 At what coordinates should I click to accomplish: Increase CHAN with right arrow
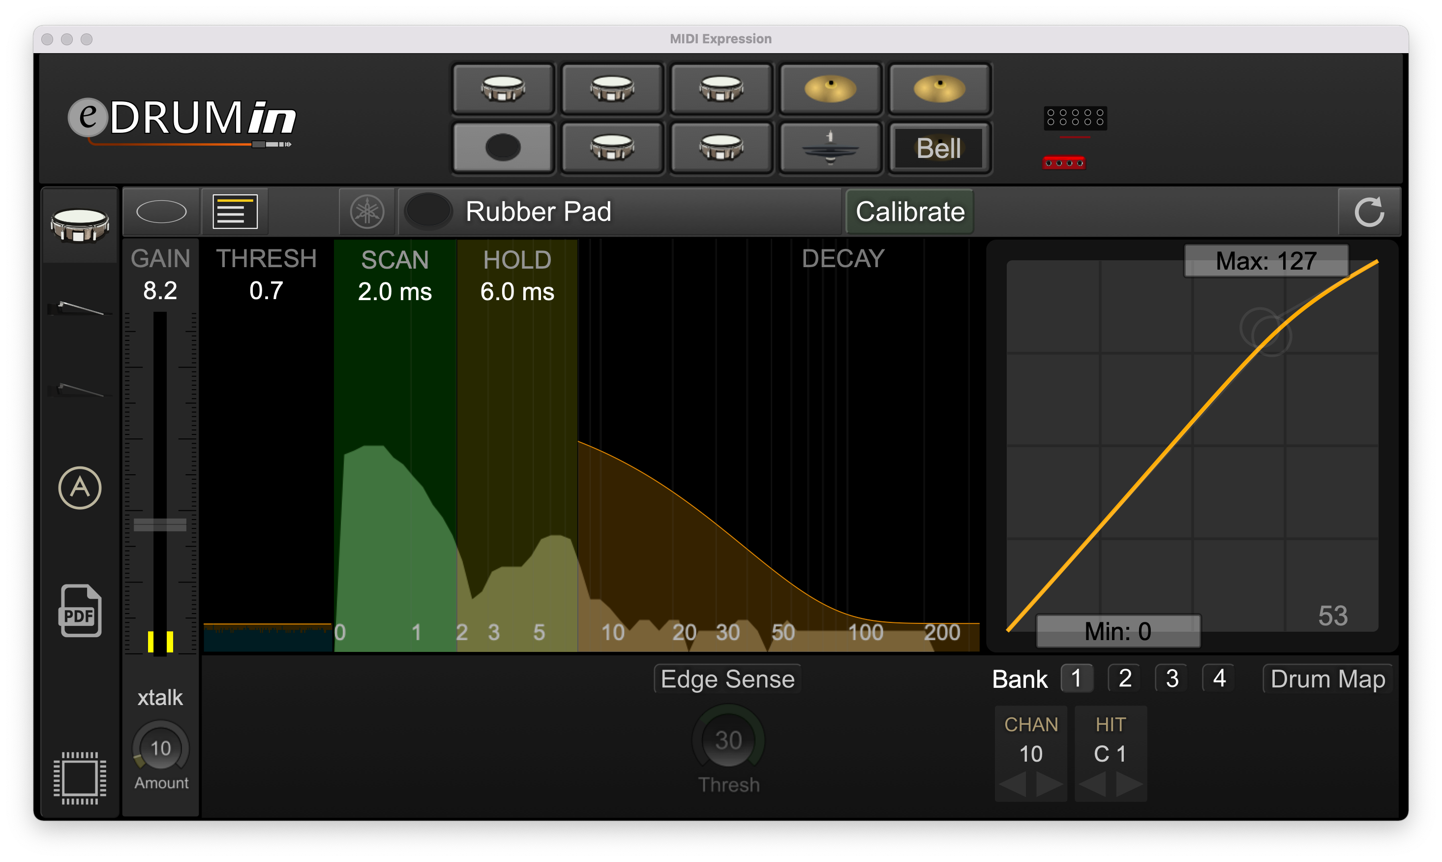(1049, 785)
